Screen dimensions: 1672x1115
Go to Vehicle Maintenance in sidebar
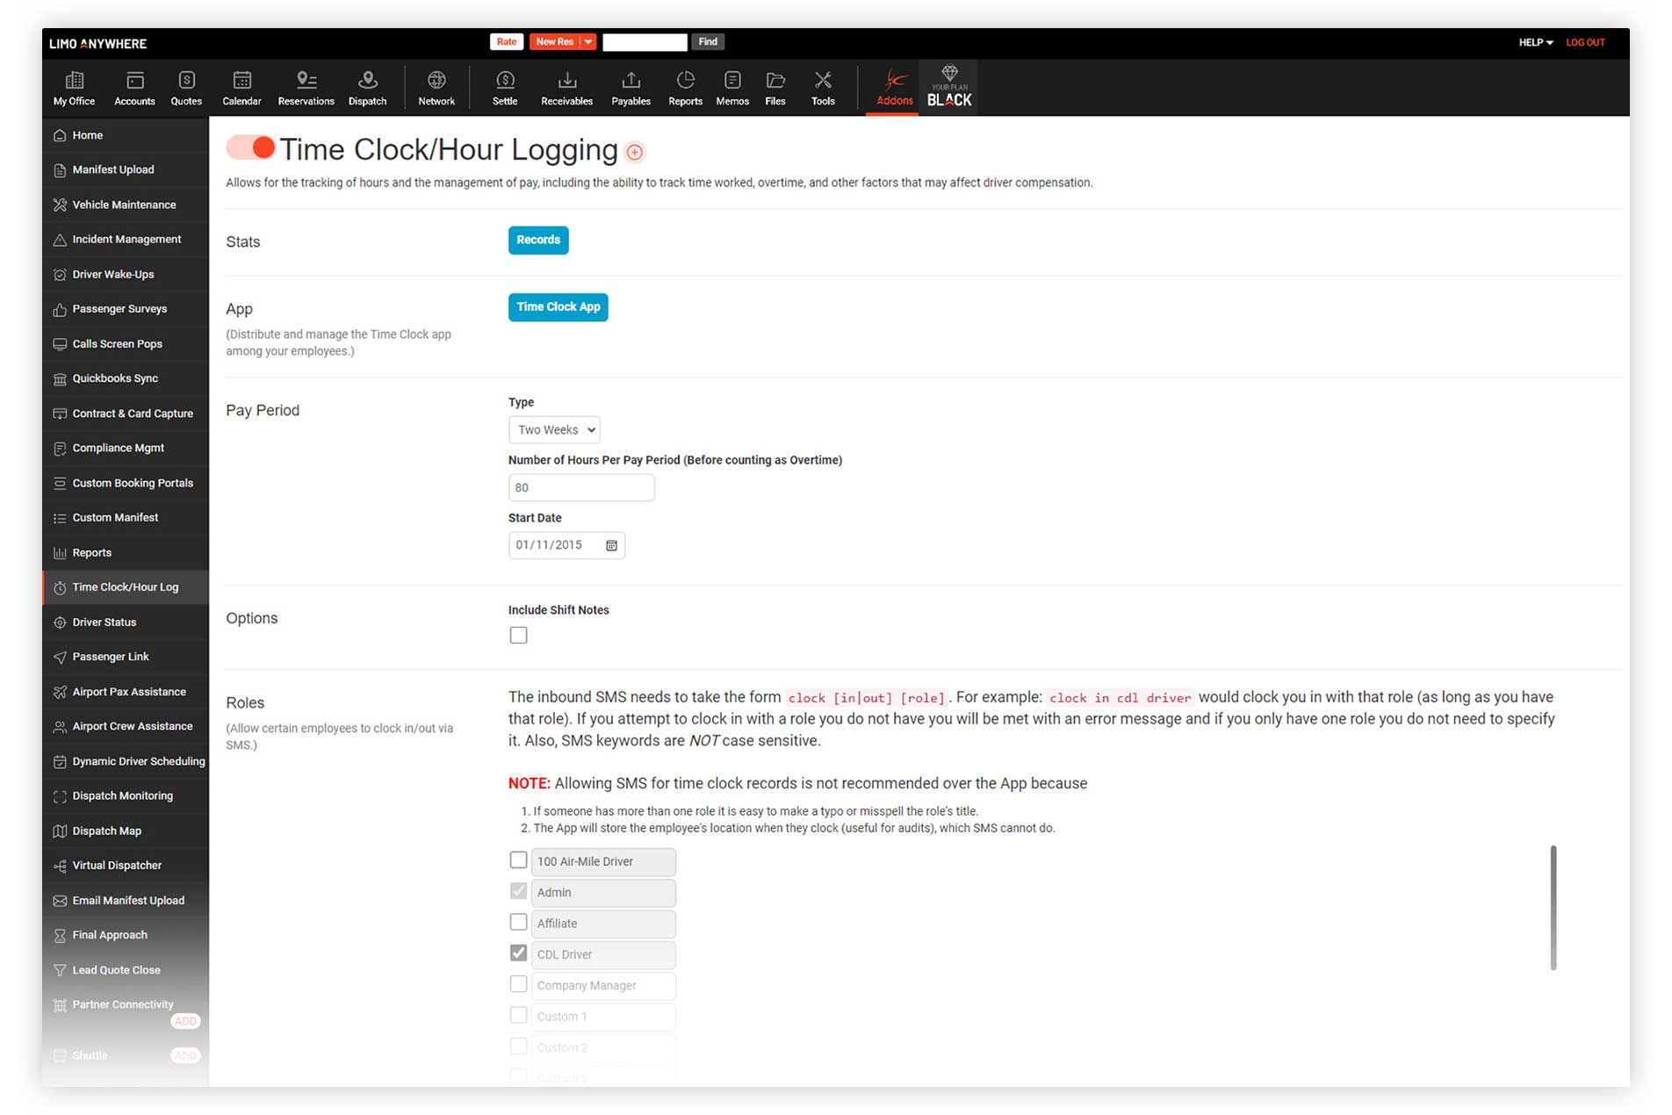124,205
